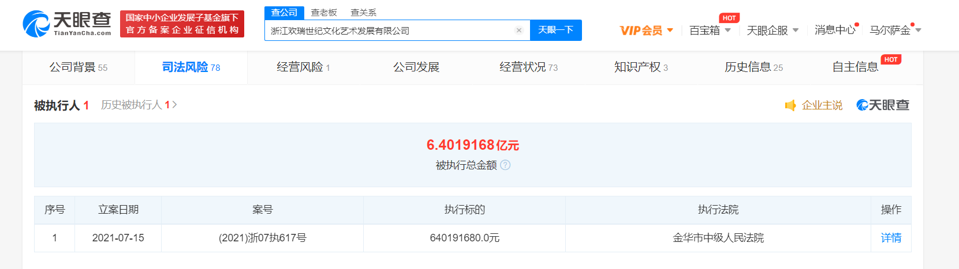959x269 pixels.
Task: Switch to the 查关系 search tab
Action: tap(363, 12)
